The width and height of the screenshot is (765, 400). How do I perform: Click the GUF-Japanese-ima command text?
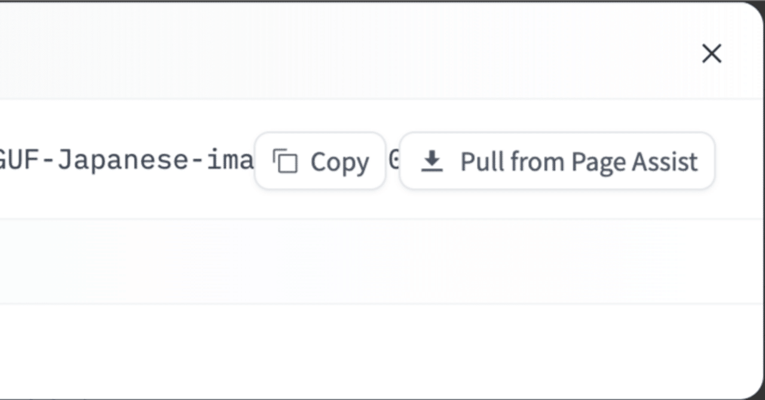pyautogui.click(x=126, y=161)
